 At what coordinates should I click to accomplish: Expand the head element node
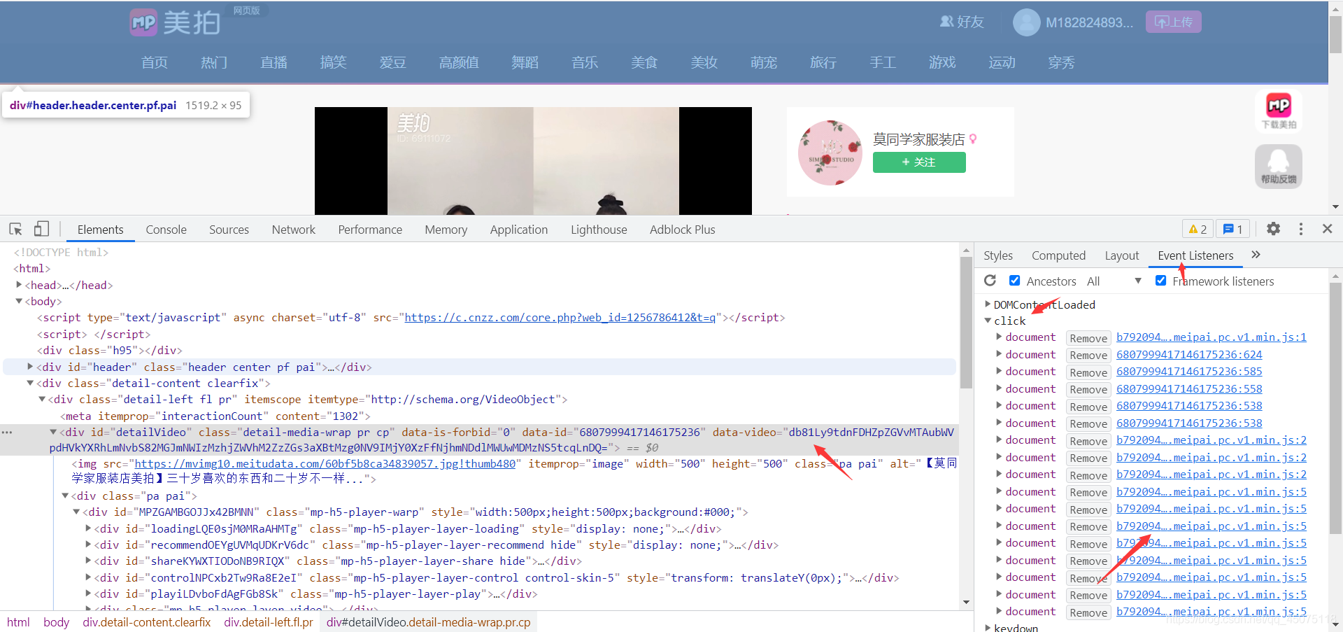(x=19, y=285)
